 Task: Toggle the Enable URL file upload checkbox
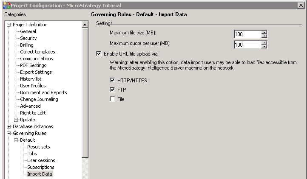click(x=99, y=54)
